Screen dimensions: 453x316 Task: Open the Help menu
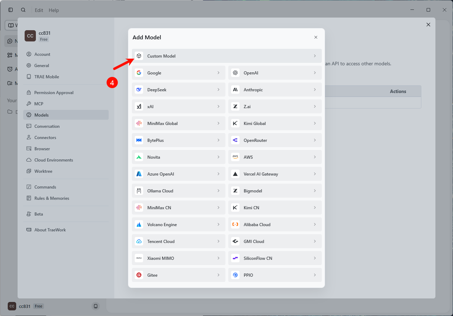tap(54, 10)
